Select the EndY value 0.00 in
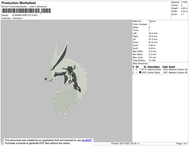Viewport: 189px width, 146px height. [152, 48]
